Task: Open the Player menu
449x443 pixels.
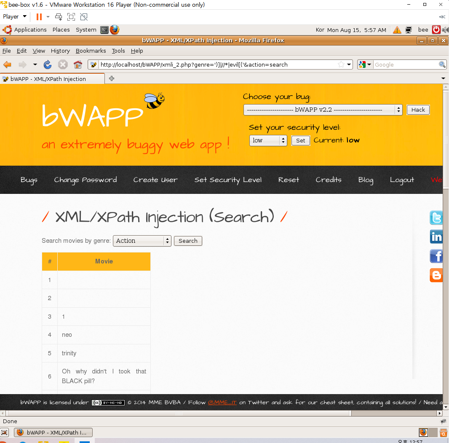Action: 15,16
